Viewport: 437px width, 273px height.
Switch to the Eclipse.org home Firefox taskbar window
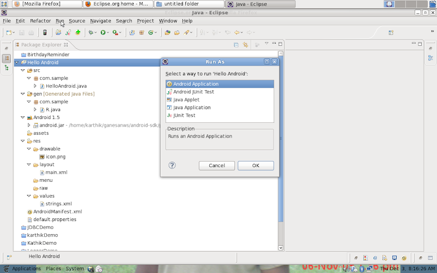[x=118, y=4]
